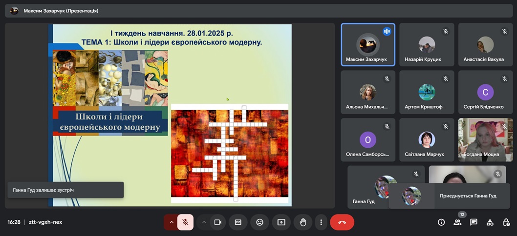Click letter C avatar of Сергій Блідченко
Screen dimensions: 517x236
[485, 92]
